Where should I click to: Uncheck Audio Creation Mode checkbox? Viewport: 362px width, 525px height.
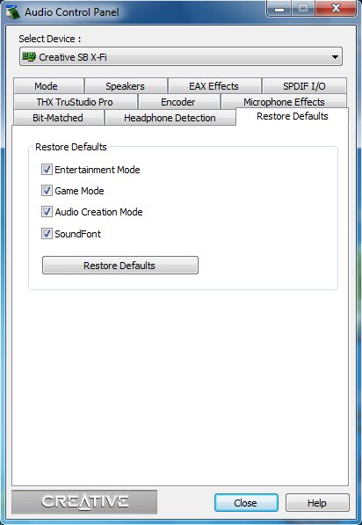47,212
